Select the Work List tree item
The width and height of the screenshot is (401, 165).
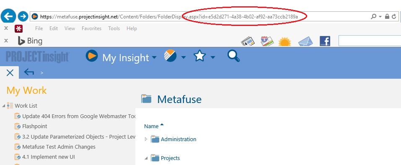pyautogui.click(x=26, y=106)
